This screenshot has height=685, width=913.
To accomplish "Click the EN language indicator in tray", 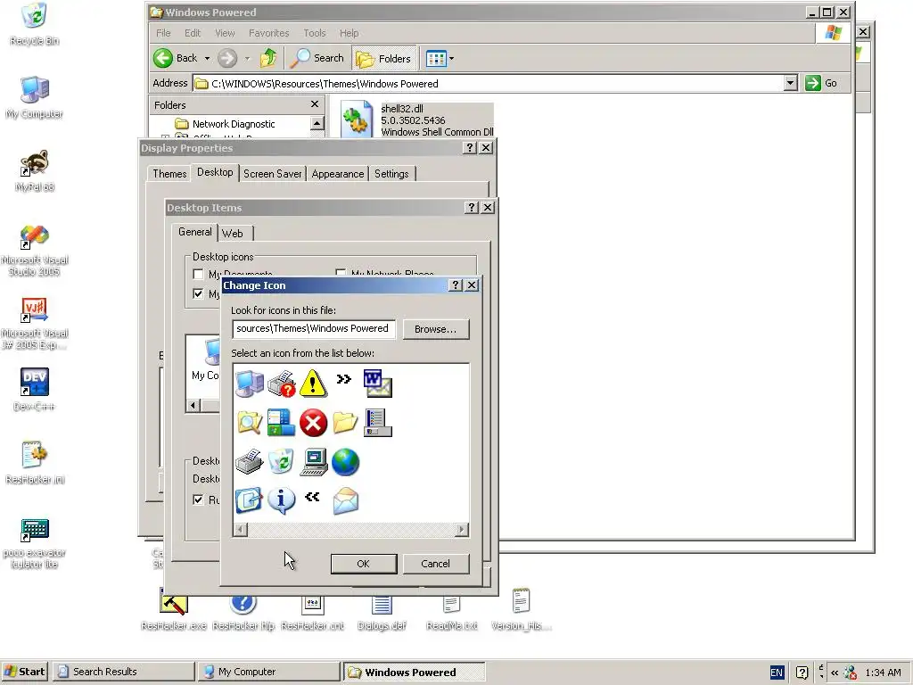I will click(x=777, y=673).
